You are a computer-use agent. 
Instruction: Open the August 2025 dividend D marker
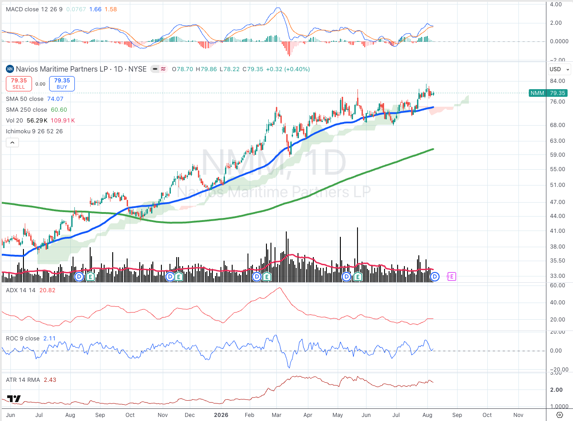pyautogui.click(x=79, y=276)
